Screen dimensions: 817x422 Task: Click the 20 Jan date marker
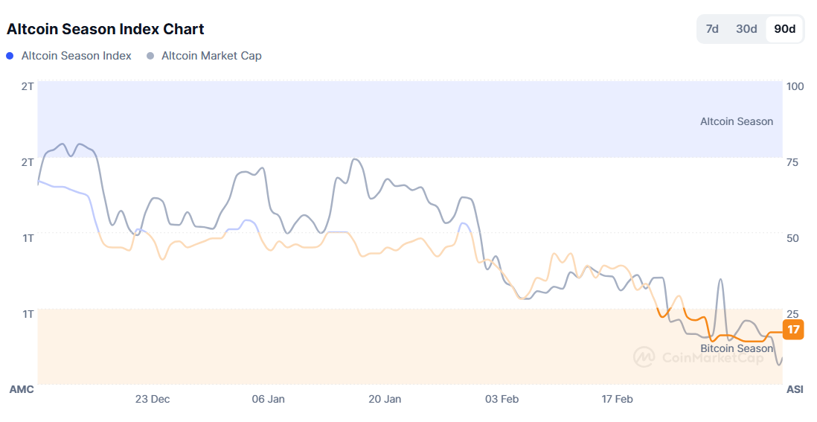pyautogui.click(x=385, y=399)
